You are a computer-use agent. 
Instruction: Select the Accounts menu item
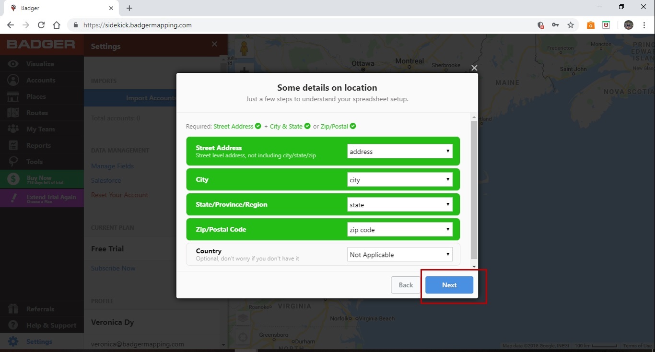point(41,80)
